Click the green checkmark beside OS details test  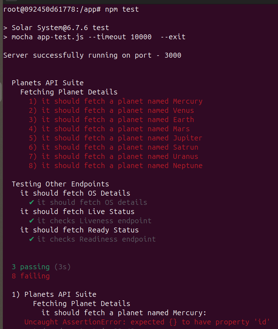point(31,202)
